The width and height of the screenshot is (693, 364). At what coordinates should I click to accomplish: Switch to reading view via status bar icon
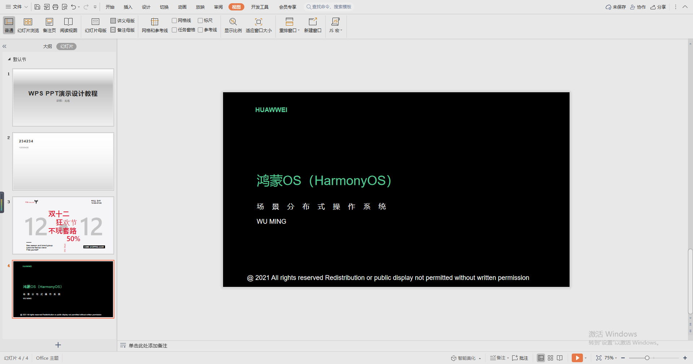tap(560, 358)
